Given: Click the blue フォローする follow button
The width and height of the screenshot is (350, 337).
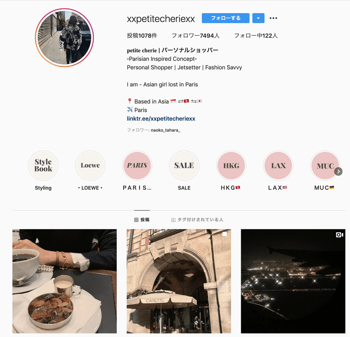Looking at the screenshot, I should click(x=225, y=18).
